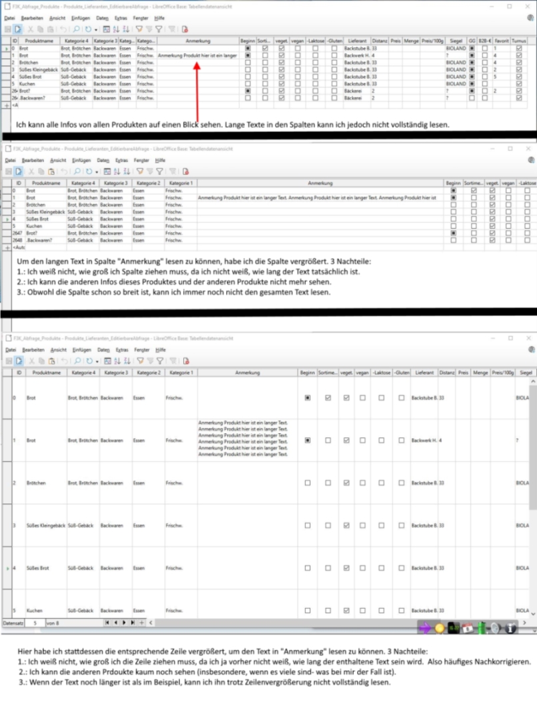
Task: Click Datensatz record number field
Action: coord(35,623)
